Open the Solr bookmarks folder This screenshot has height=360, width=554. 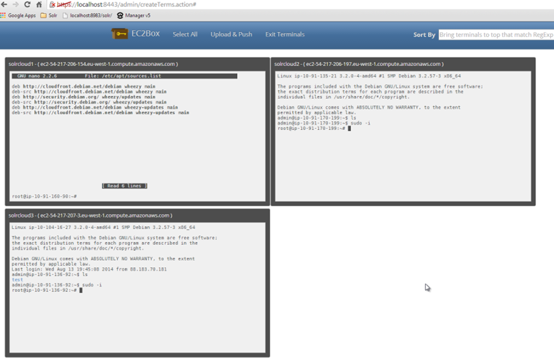click(49, 16)
